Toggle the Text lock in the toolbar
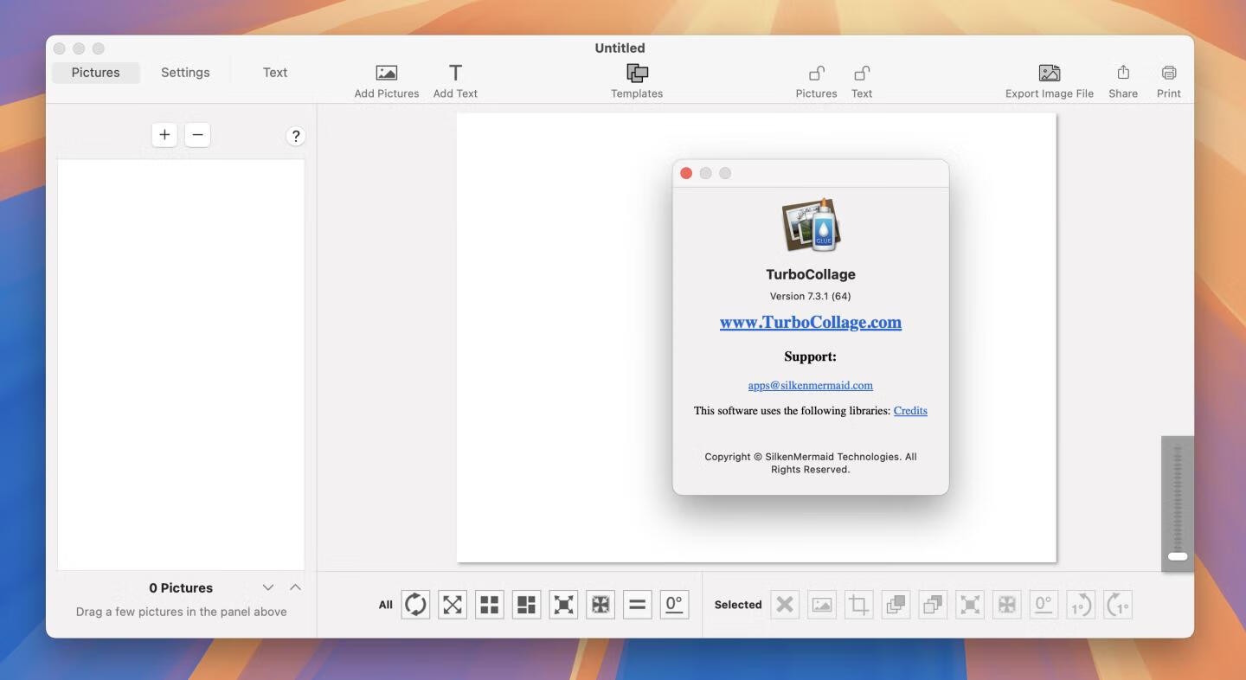The height and width of the screenshot is (680, 1246). (x=861, y=80)
